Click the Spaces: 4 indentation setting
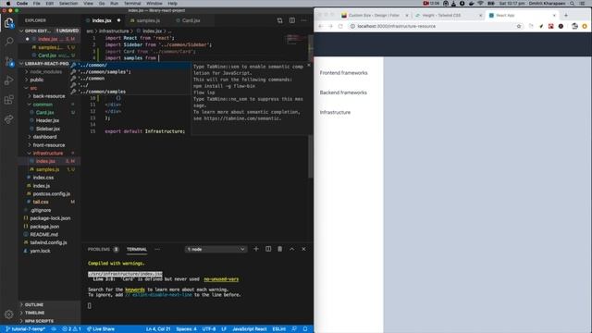 186,329
